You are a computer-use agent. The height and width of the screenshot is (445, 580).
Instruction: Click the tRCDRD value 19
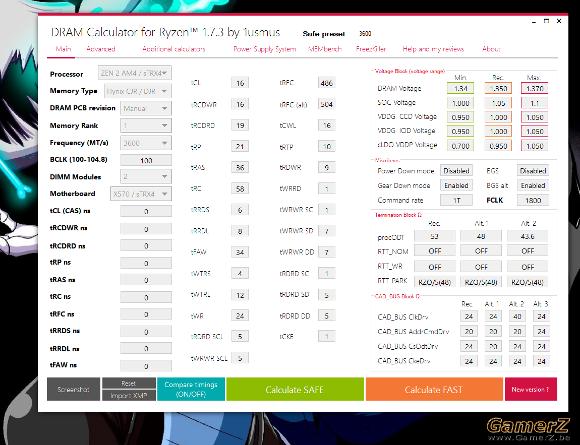(240, 125)
